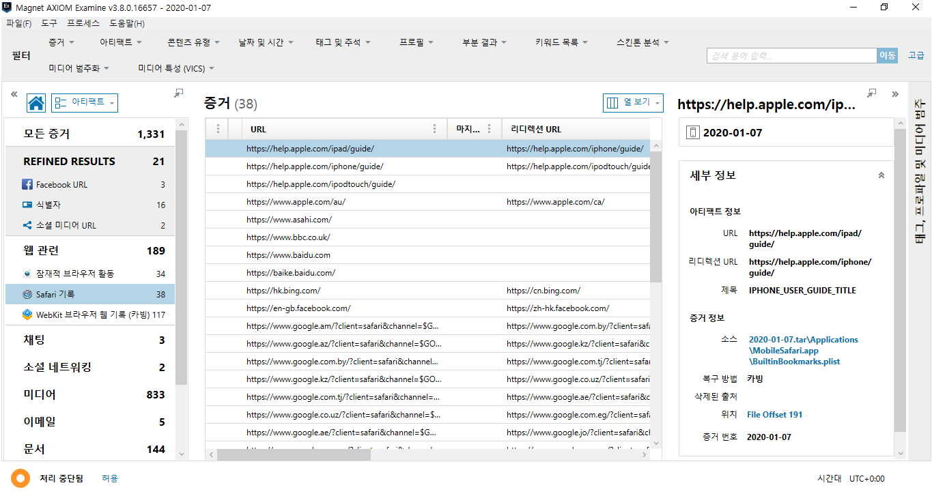The width and height of the screenshot is (932, 496).
Task: Click the 시간대 UTC+0:00 timezone setting
Action: point(851,479)
